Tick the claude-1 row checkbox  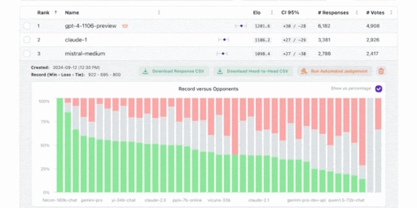tap(27, 40)
